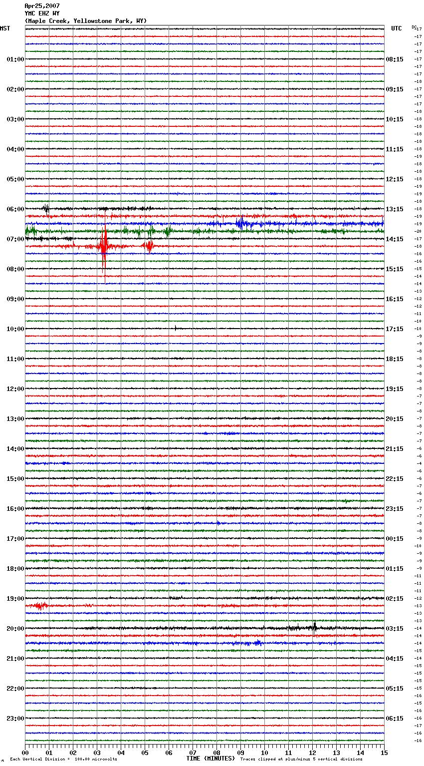Select the 06:00 MST time label

[15, 209]
